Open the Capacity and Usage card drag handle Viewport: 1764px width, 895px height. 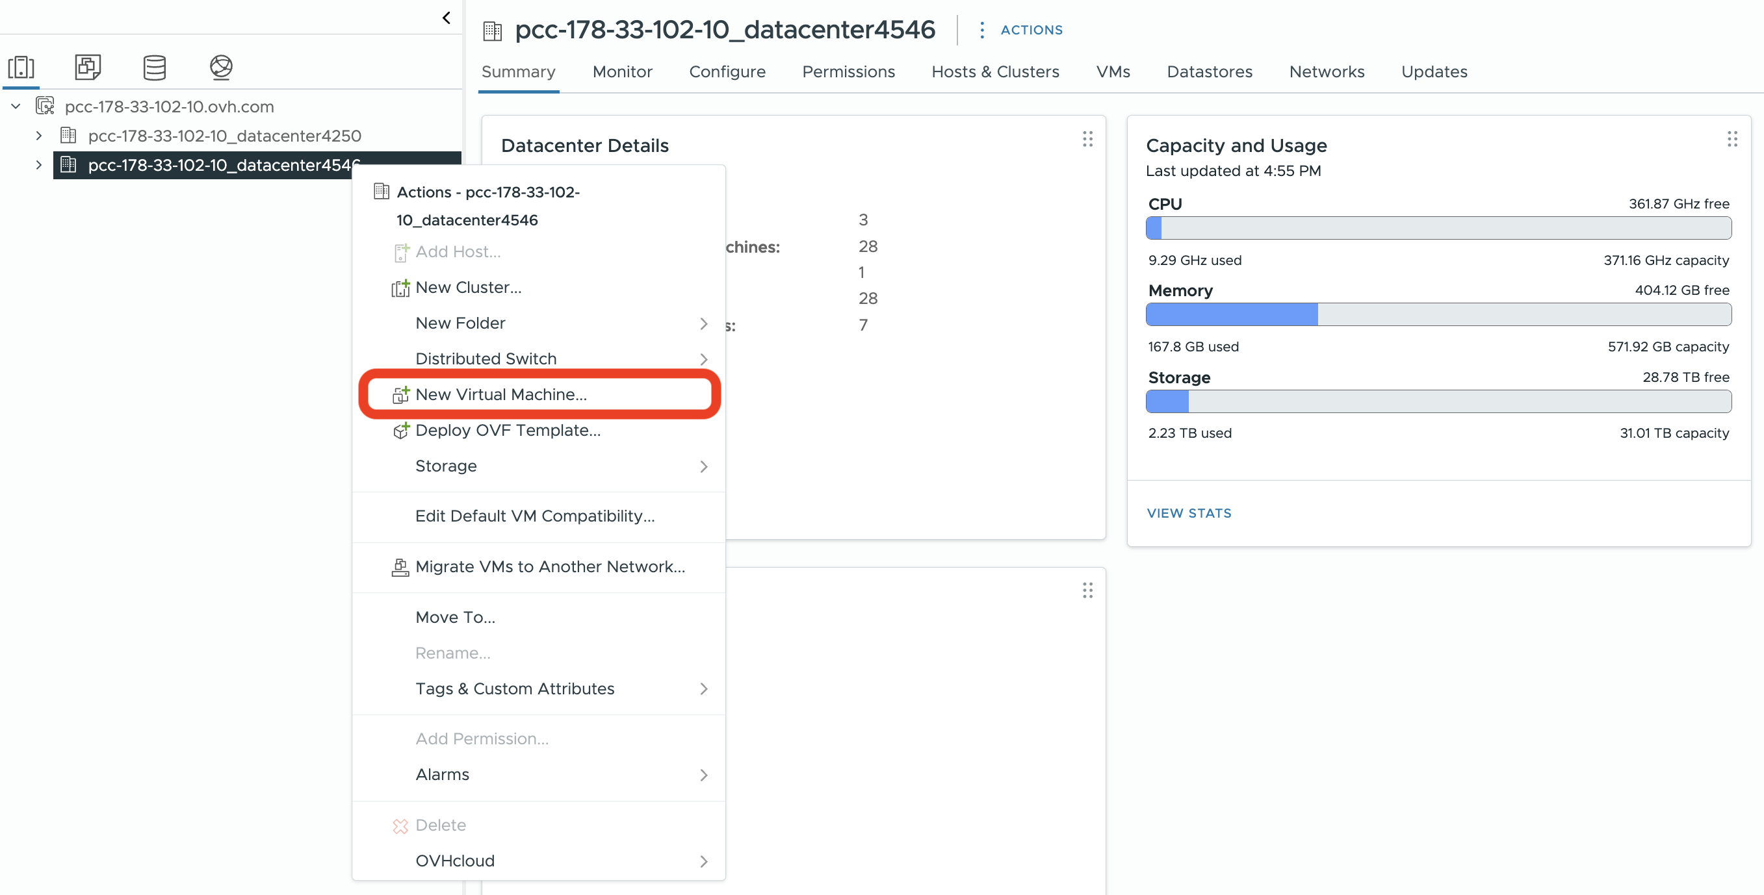(1733, 139)
